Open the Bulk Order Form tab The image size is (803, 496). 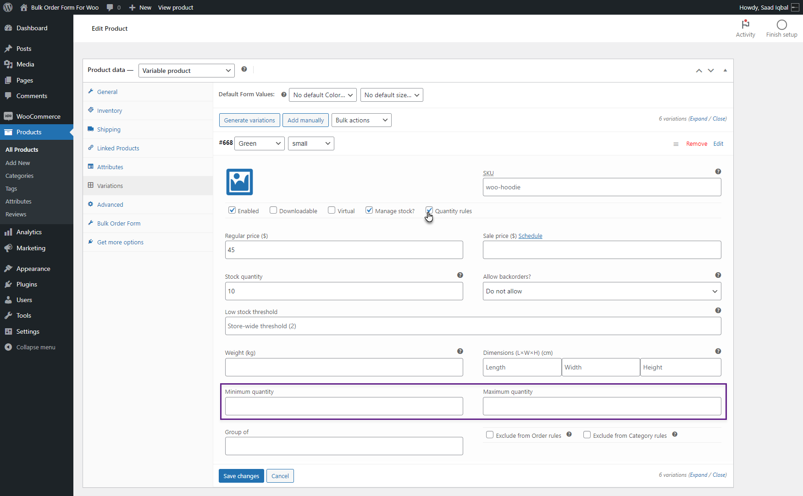(x=148, y=223)
